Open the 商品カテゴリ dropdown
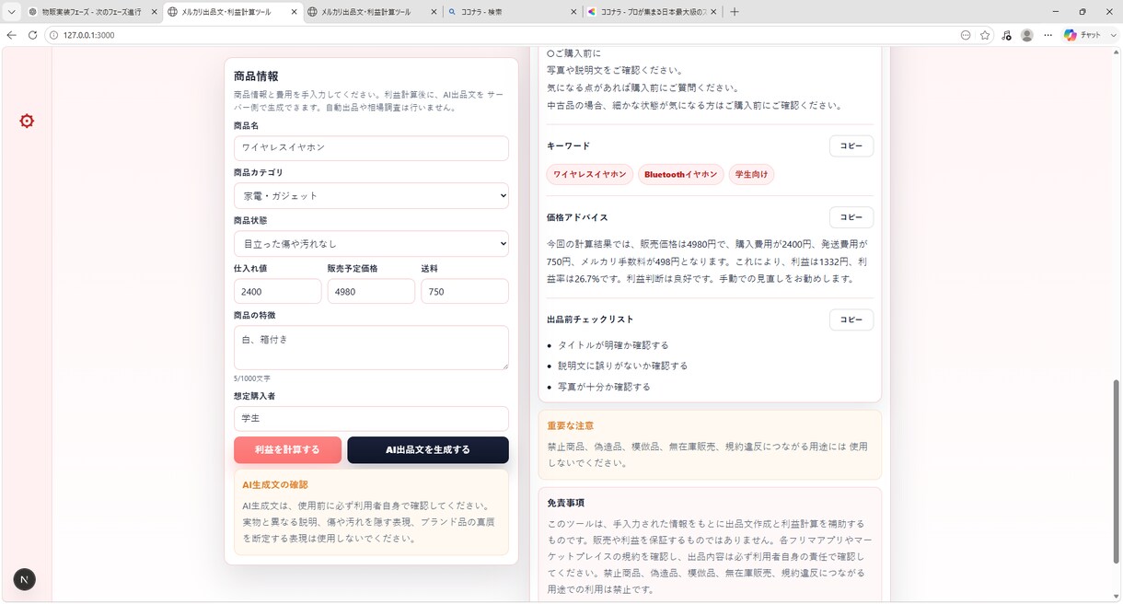1123x604 pixels. (371, 196)
